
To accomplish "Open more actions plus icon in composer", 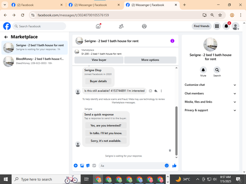I will pyautogui.click(x=76, y=165).
